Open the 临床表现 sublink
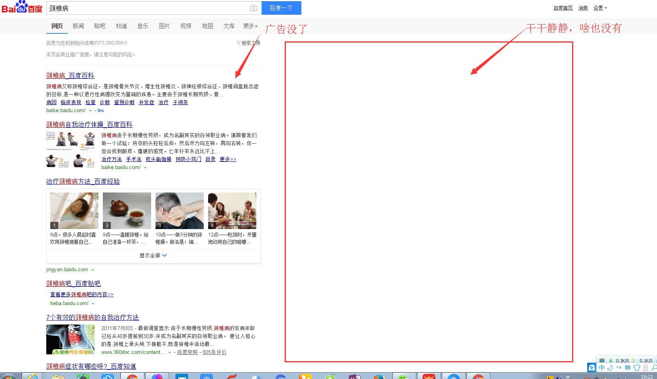The image size is (657, 379). [71, 103]
